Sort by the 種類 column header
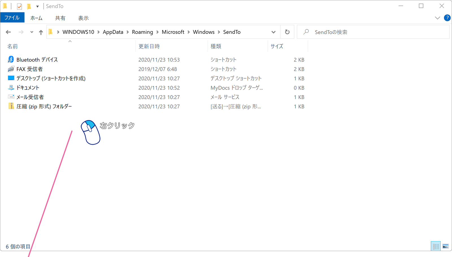Viewport: 452px width, 257px height. point(216,46)
